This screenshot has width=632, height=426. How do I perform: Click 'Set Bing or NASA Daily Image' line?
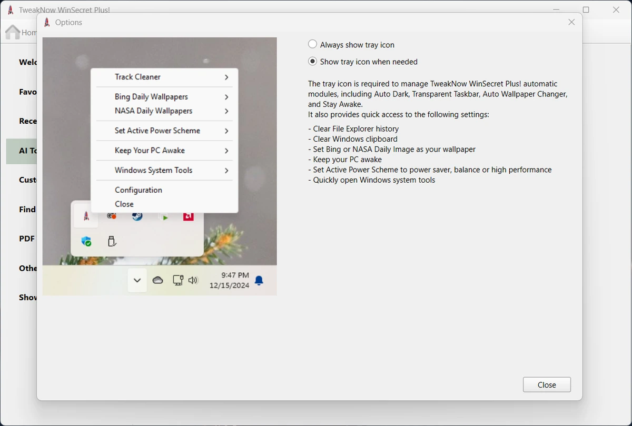pos(392,149)
